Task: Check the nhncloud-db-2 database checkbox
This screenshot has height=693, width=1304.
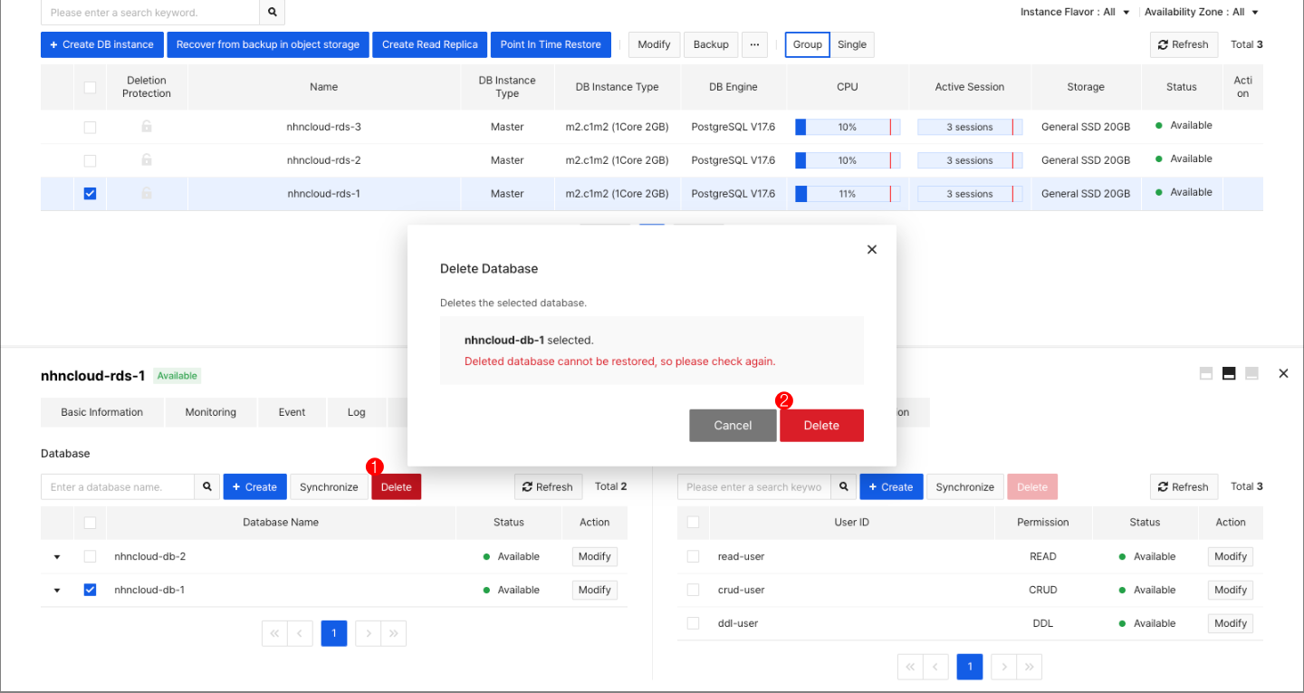Action: coord(90,556)
